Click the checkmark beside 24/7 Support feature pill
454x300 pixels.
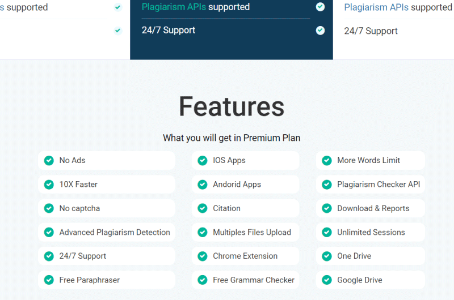coord(49,256)
